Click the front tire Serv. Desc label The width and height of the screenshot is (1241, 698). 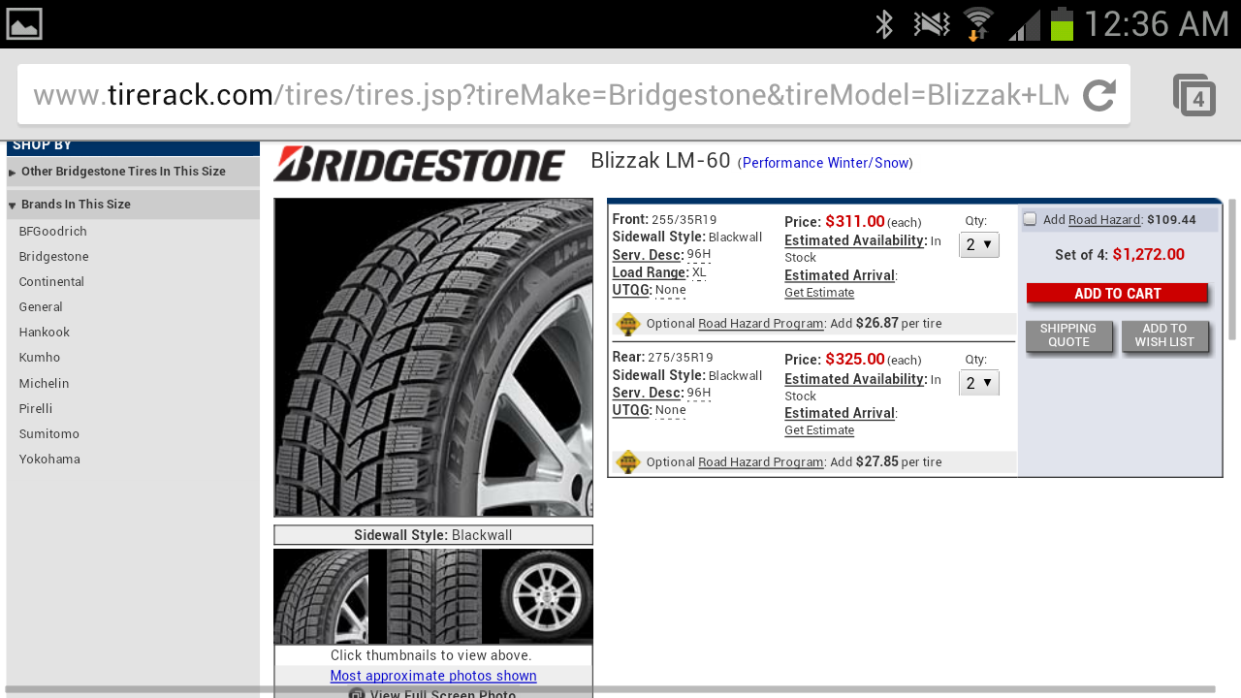tap(649, 255)
